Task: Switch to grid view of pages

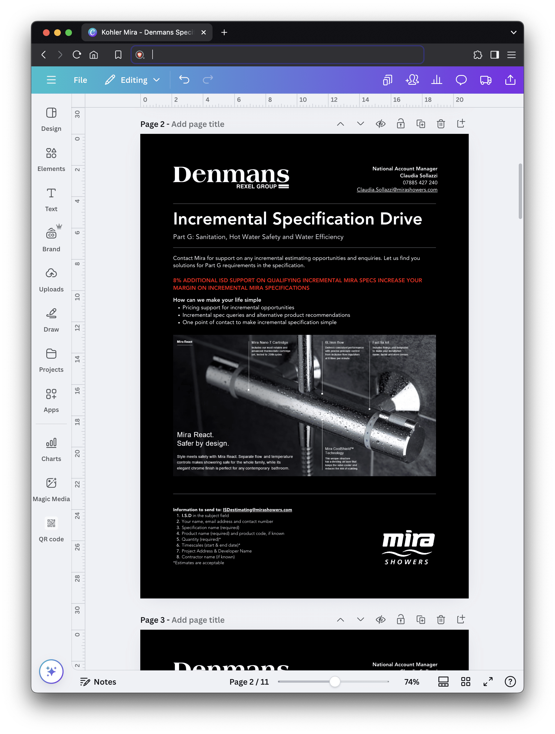Action: pyautogui.click(x=465, y=682)
